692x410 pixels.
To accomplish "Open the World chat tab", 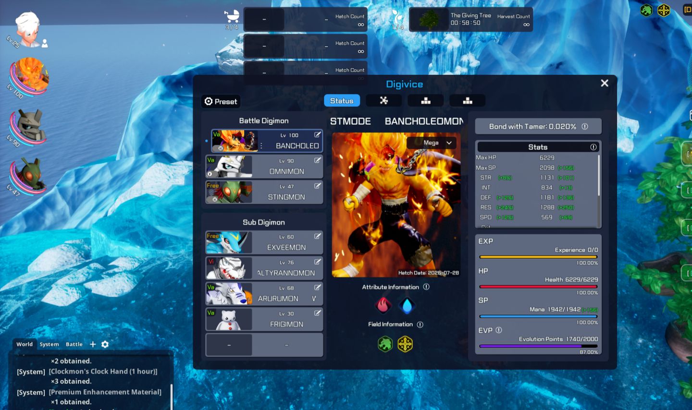I will tap(25, 344).
